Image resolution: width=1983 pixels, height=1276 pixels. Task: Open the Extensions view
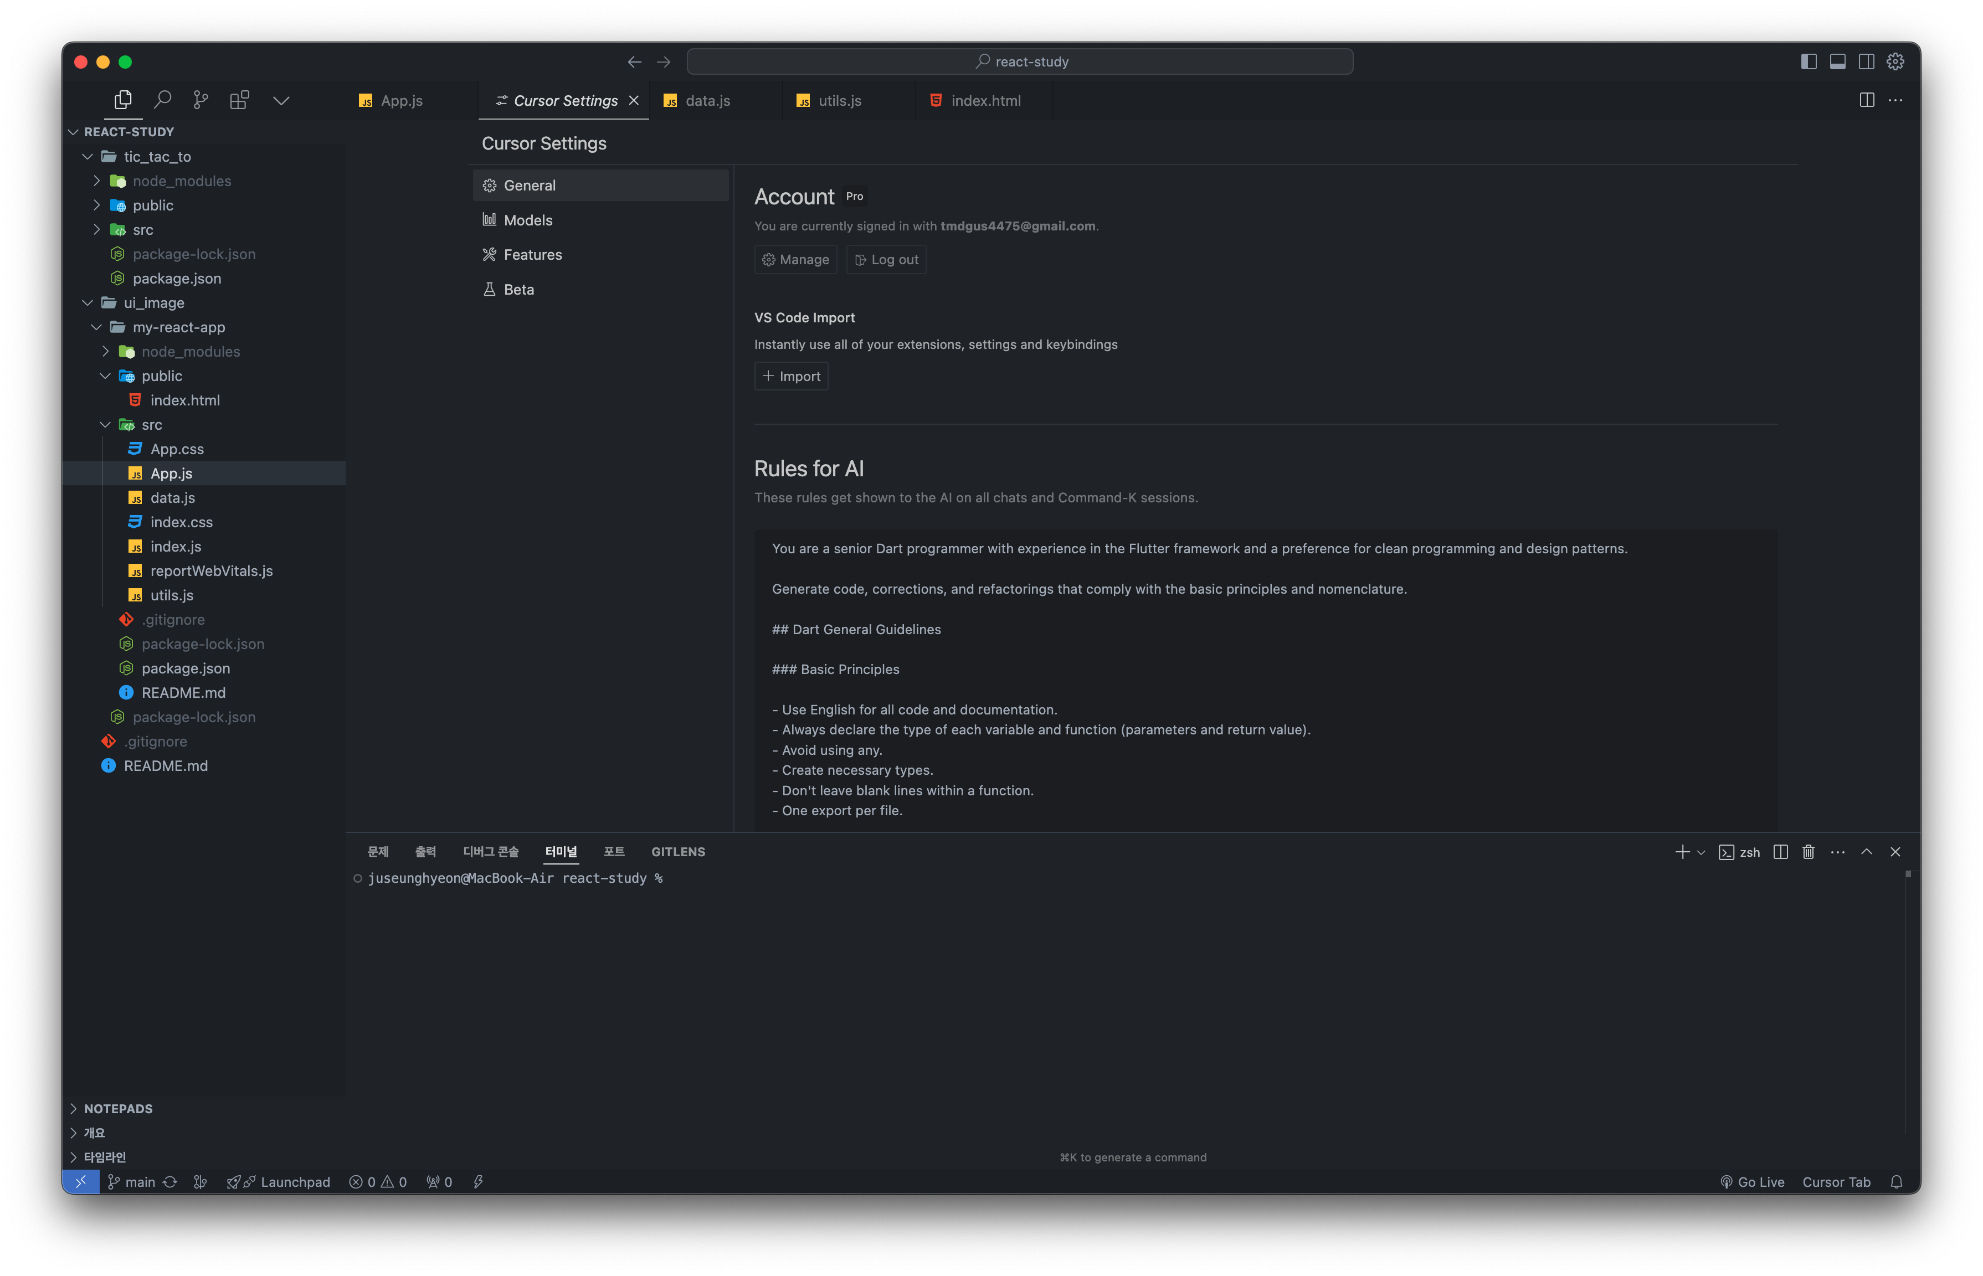coord(239,100)
